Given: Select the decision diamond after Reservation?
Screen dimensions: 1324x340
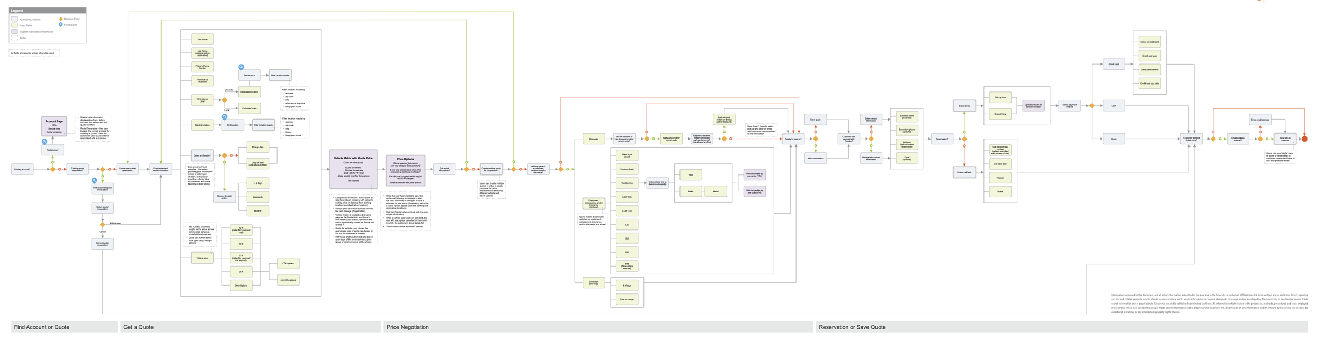Looking at the screenshot, I should point(964,139).
